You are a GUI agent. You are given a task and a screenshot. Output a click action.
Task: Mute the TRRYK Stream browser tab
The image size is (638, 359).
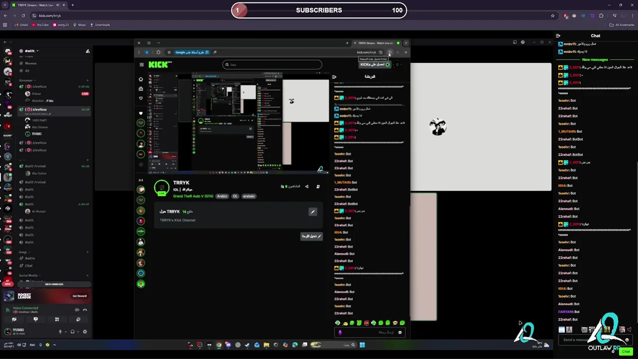click(x=58, y=5)
